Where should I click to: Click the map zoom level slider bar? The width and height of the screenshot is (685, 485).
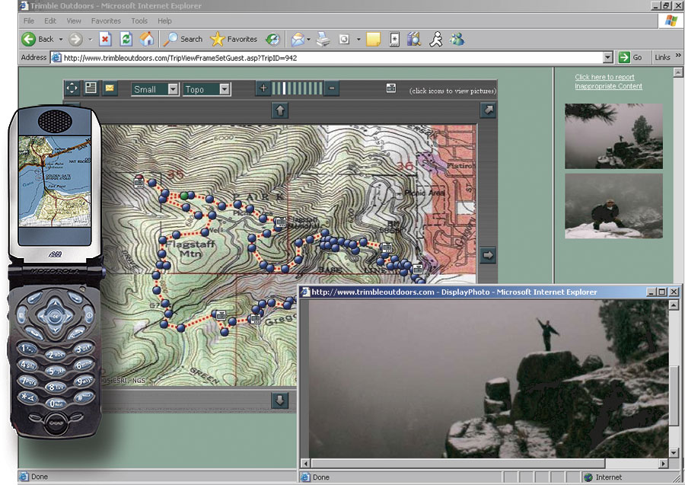[298, 88]
